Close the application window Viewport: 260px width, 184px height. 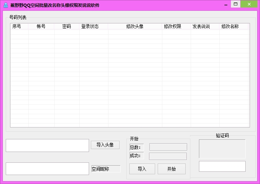tap(249, 4)
